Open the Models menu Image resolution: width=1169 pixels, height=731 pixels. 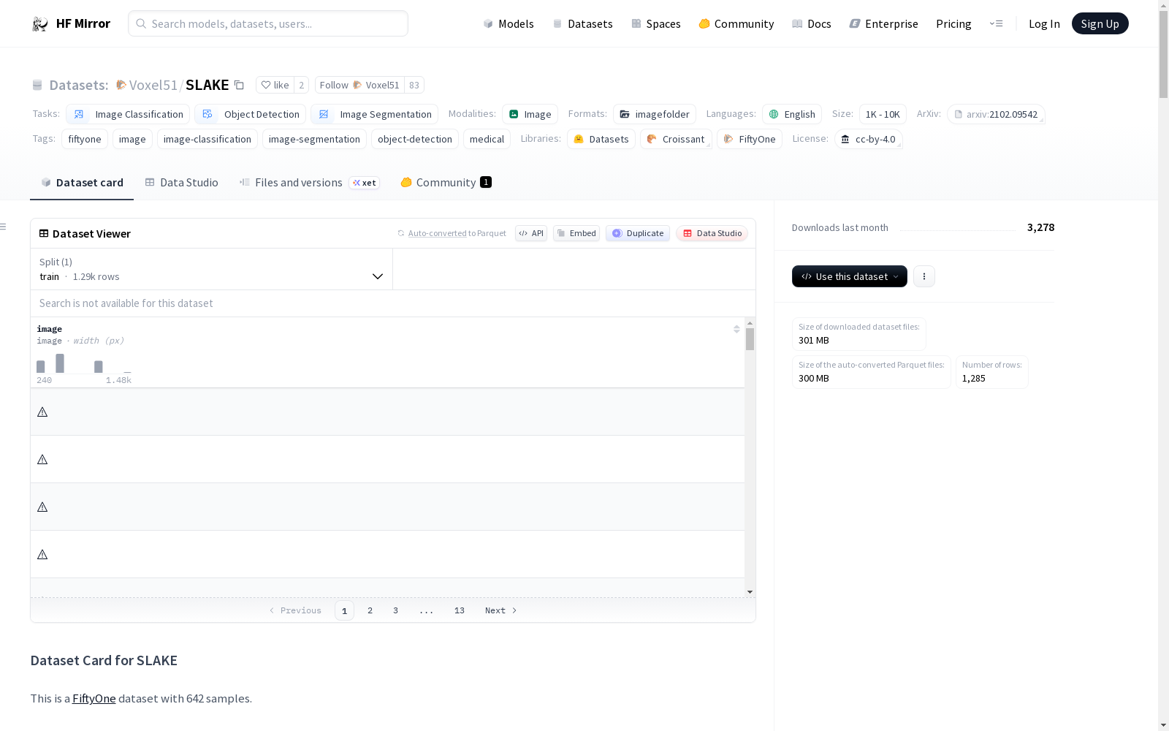(x=509, y=23)
